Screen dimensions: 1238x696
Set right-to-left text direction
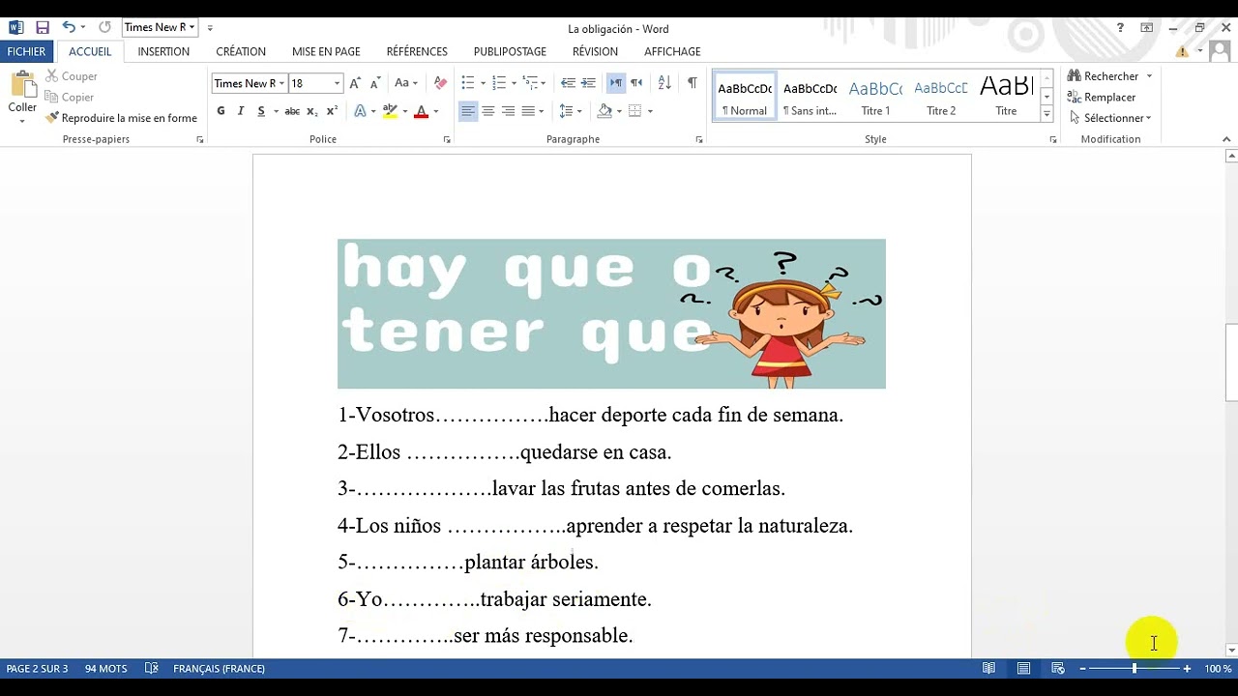[636, 83]
